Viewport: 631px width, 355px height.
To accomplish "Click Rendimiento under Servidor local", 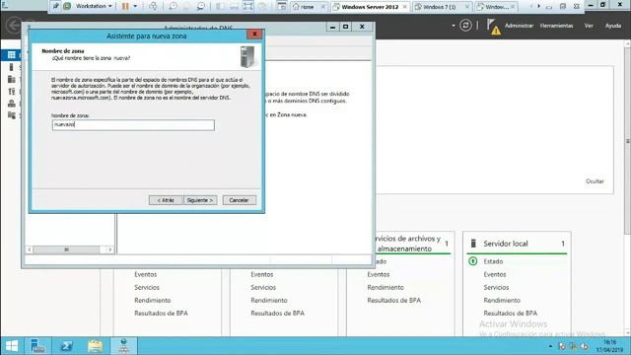I will (502, 300).
